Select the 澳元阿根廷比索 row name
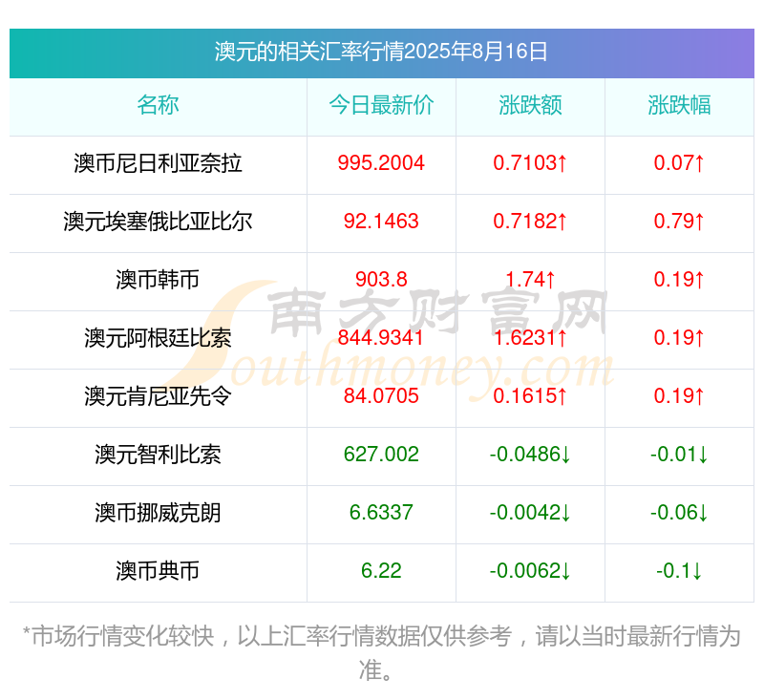 (158, 338)
